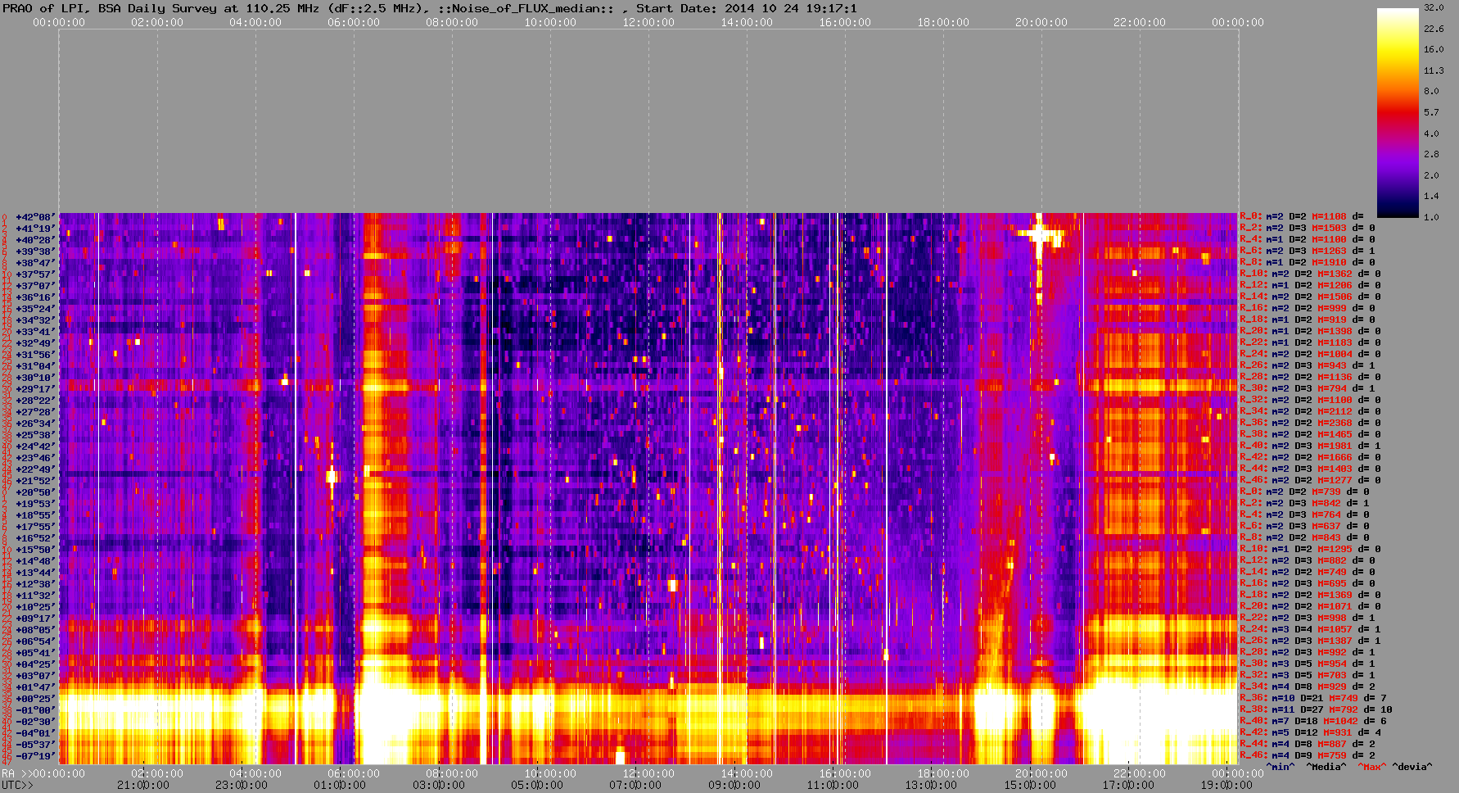
Task: Select the 4.0 color scale label
Action: pyautogui.click(x=1431, y=133)
